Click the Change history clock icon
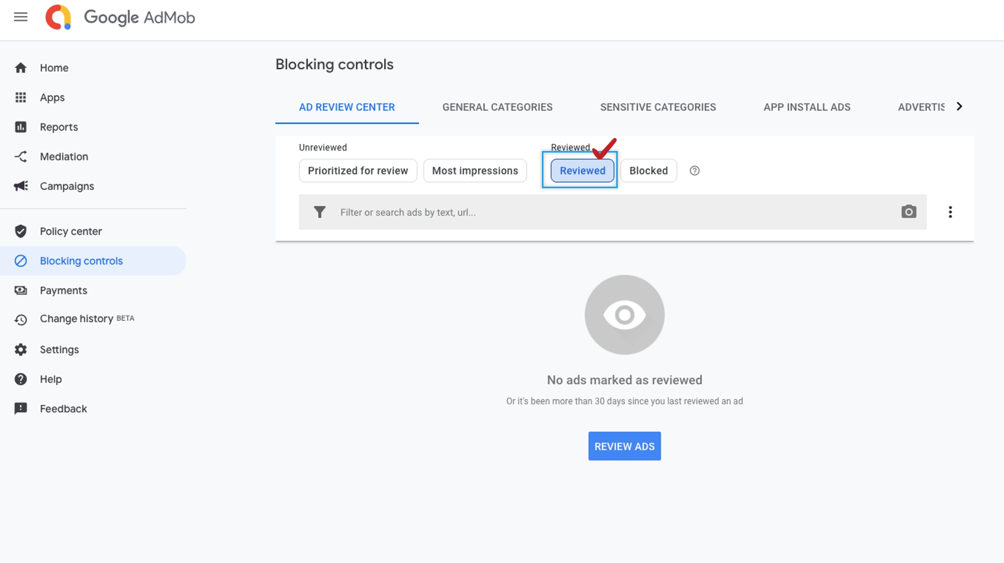The height and width of the screenshot is (563, 1004). click(21, 320)
